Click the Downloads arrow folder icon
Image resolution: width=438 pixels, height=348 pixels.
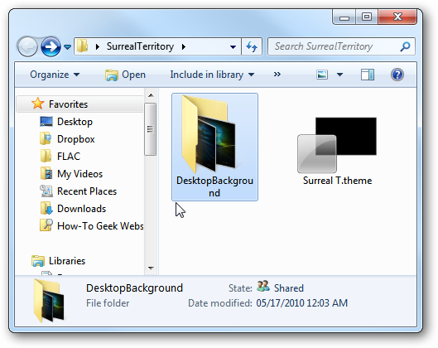click(46, 209)
